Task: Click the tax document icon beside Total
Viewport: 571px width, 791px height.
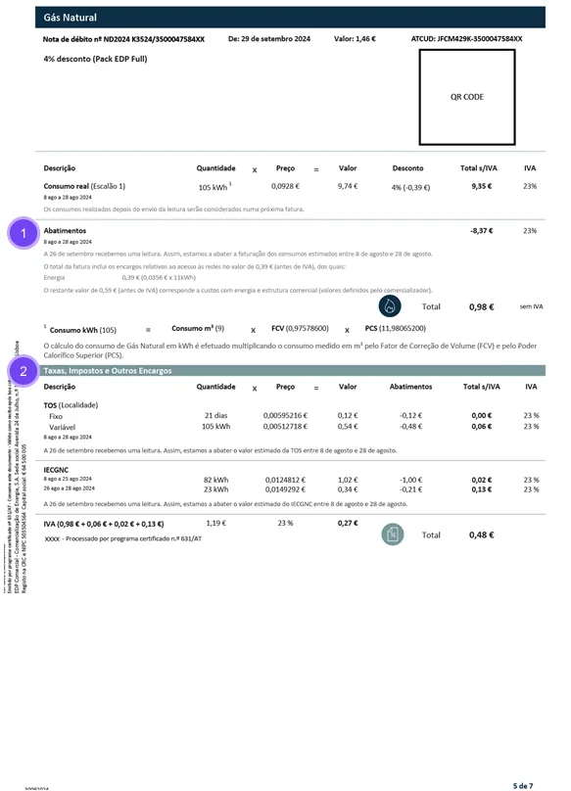Action: (393, 535)
